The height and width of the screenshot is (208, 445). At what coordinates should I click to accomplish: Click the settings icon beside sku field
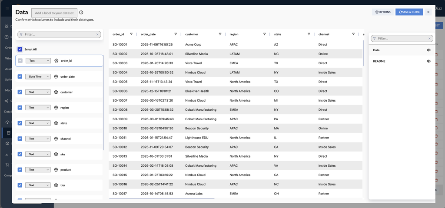coord(56,154)
